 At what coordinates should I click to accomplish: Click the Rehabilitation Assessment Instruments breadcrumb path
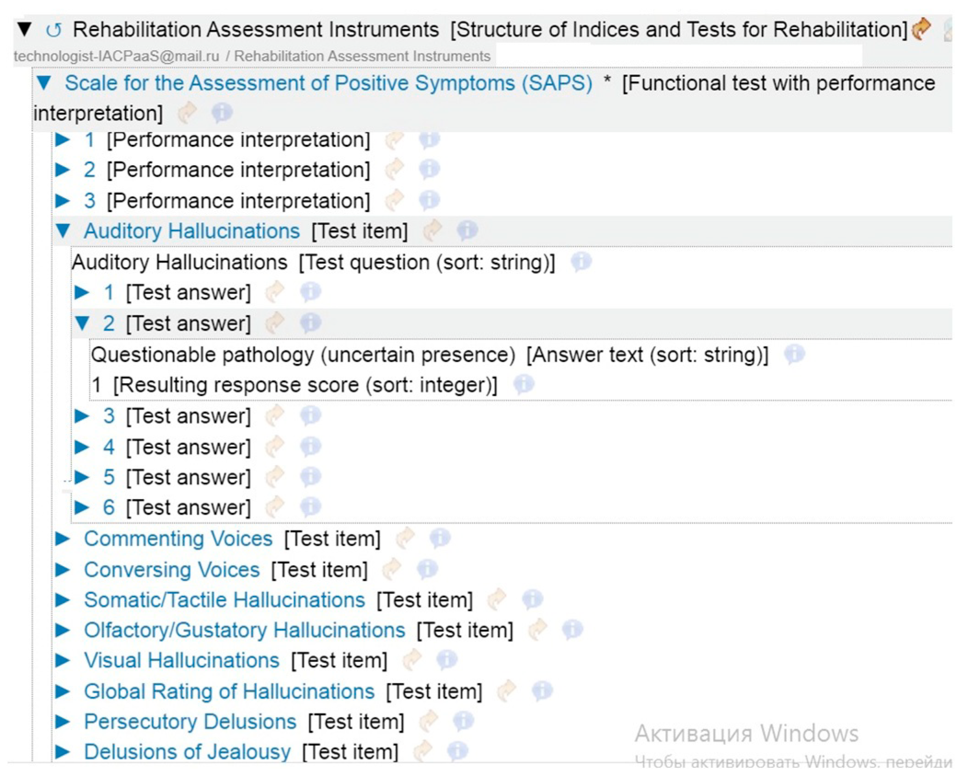(362, 56)
